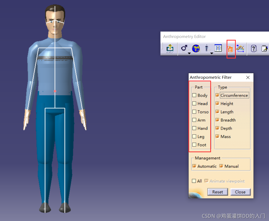The width and height of the screenshot is (269, 221).
Task: Enable the Torso checkbox
Action: click(x=194, y=112)
